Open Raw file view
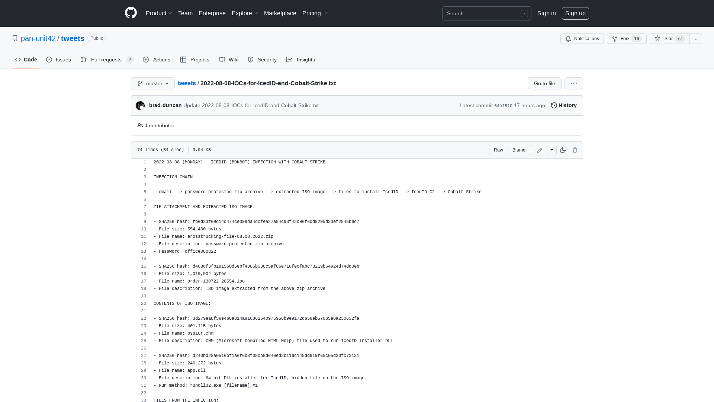This screenshot has height=402, width=714. click(498, 150)
